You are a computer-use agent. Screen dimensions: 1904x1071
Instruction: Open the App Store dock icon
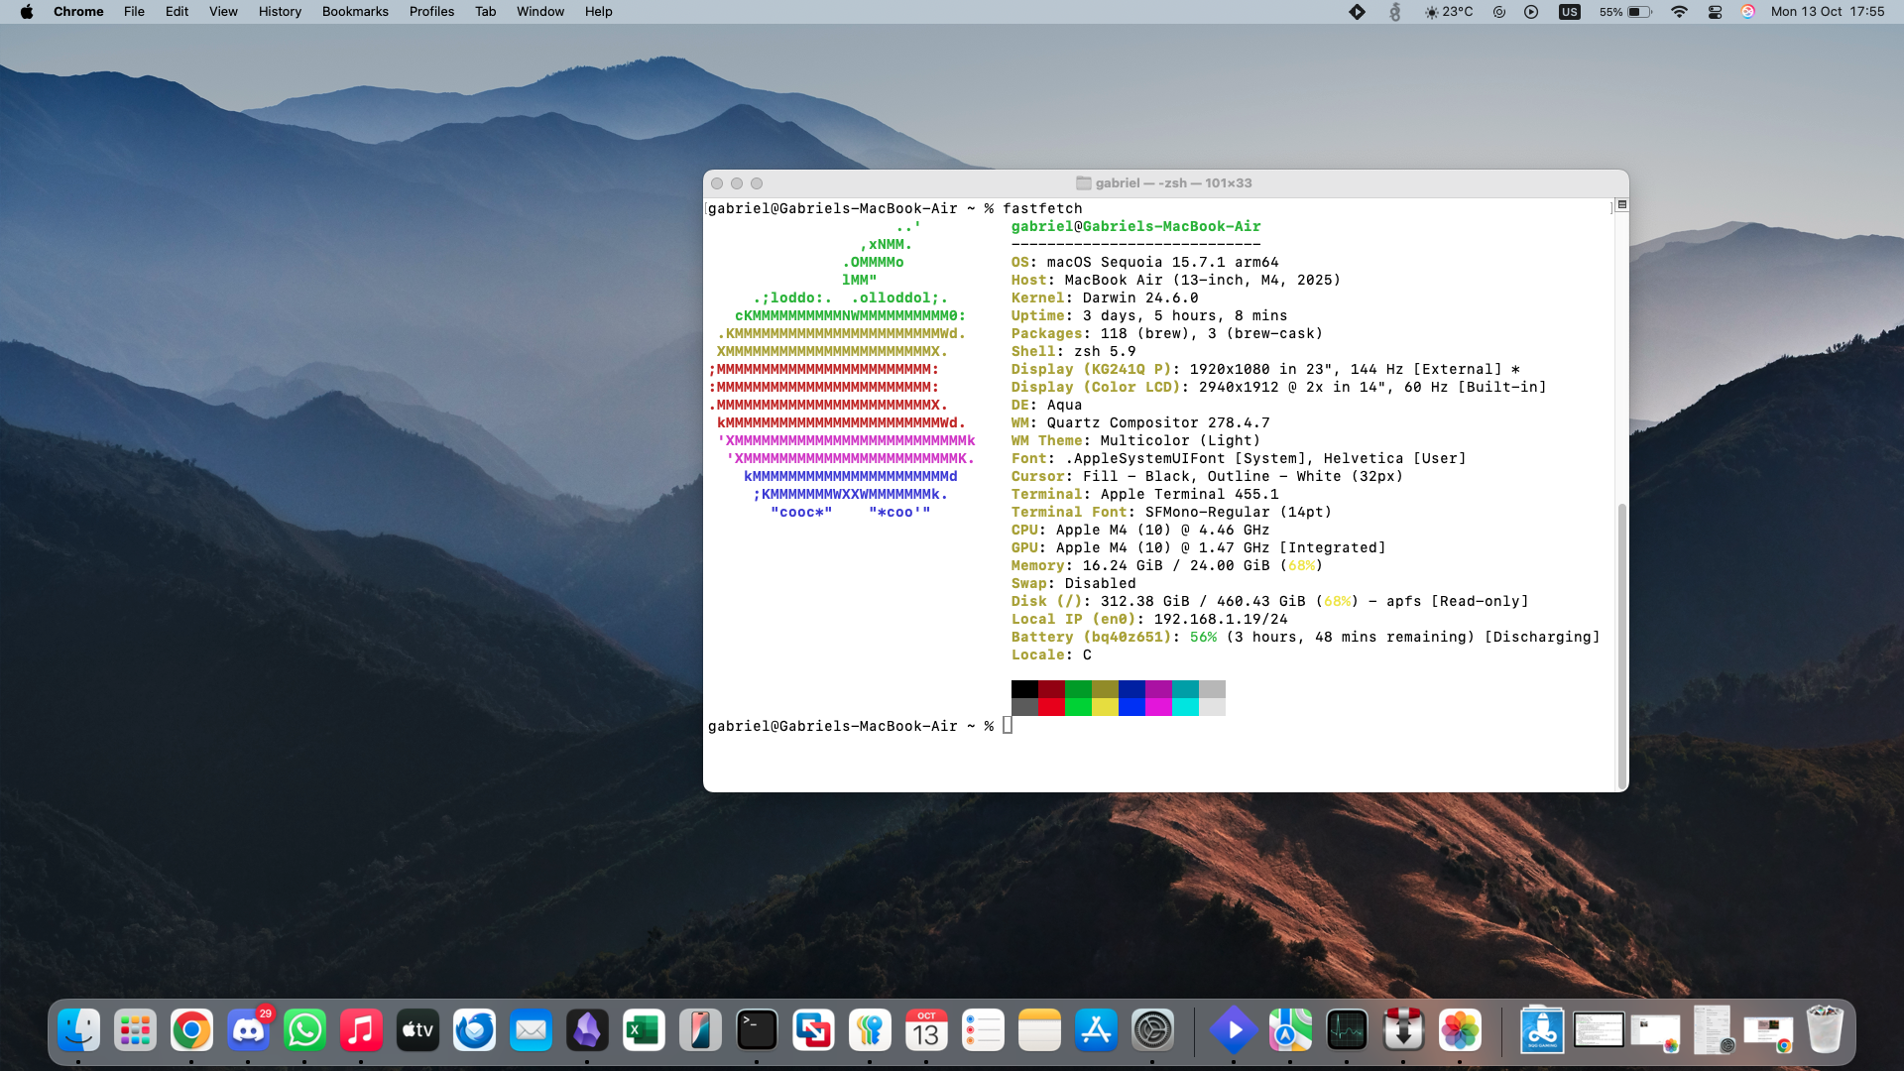[x=1096, y=1031]
